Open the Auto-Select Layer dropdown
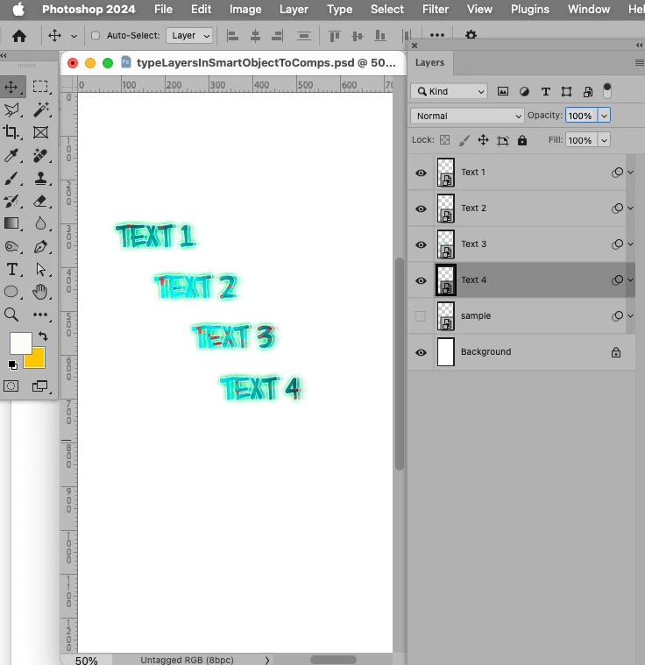Viewport: 645px width, 665px height. pyautogui.click(x=189, y=36)
